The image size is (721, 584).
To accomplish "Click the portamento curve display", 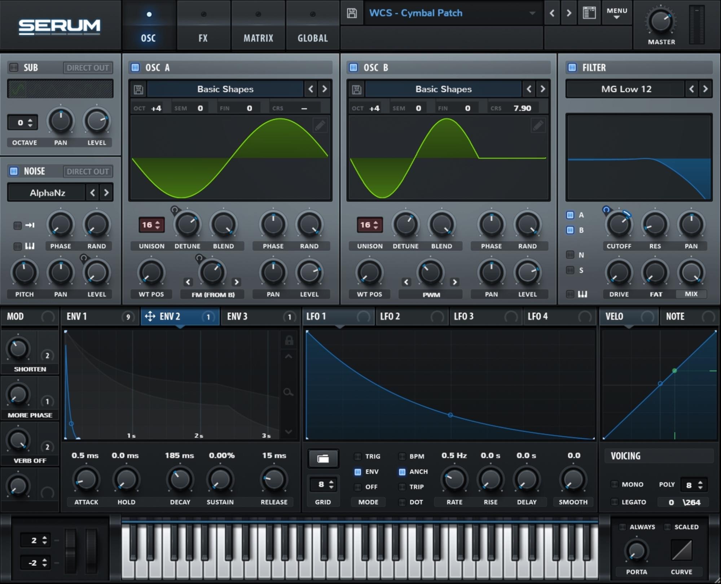I will [x=681, y=550].
